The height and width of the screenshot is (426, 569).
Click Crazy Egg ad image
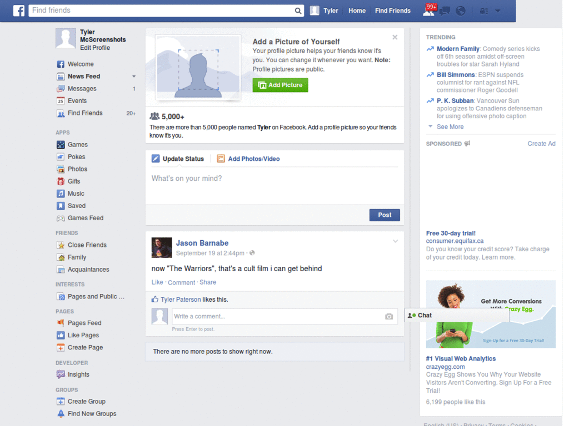click(491, 314)
